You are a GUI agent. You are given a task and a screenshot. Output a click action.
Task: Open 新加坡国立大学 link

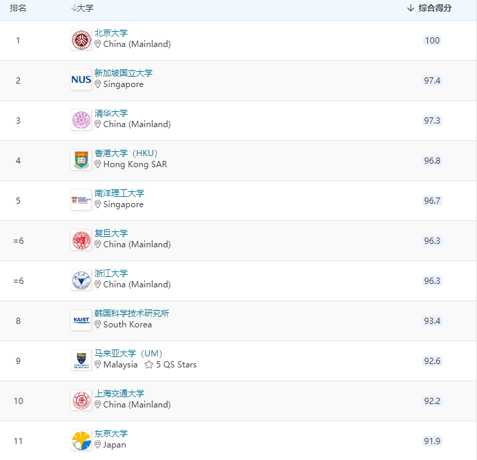tap(123, 73)
